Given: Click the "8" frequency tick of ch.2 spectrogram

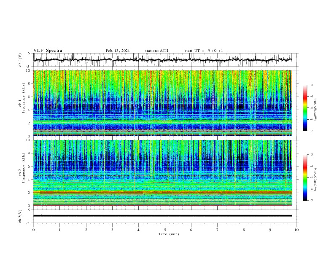Looking at the screenshot, I should click(30, 153).
